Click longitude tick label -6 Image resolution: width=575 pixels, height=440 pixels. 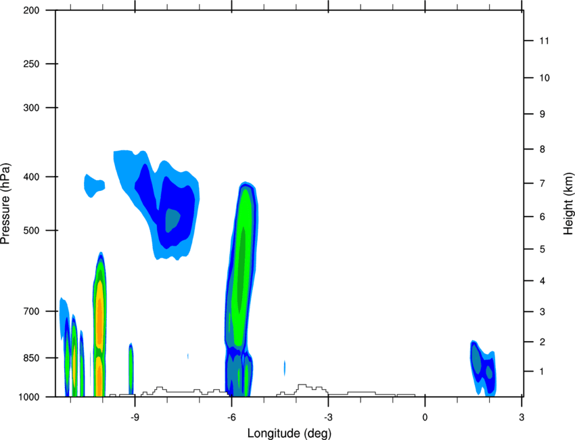coord(231,417)
